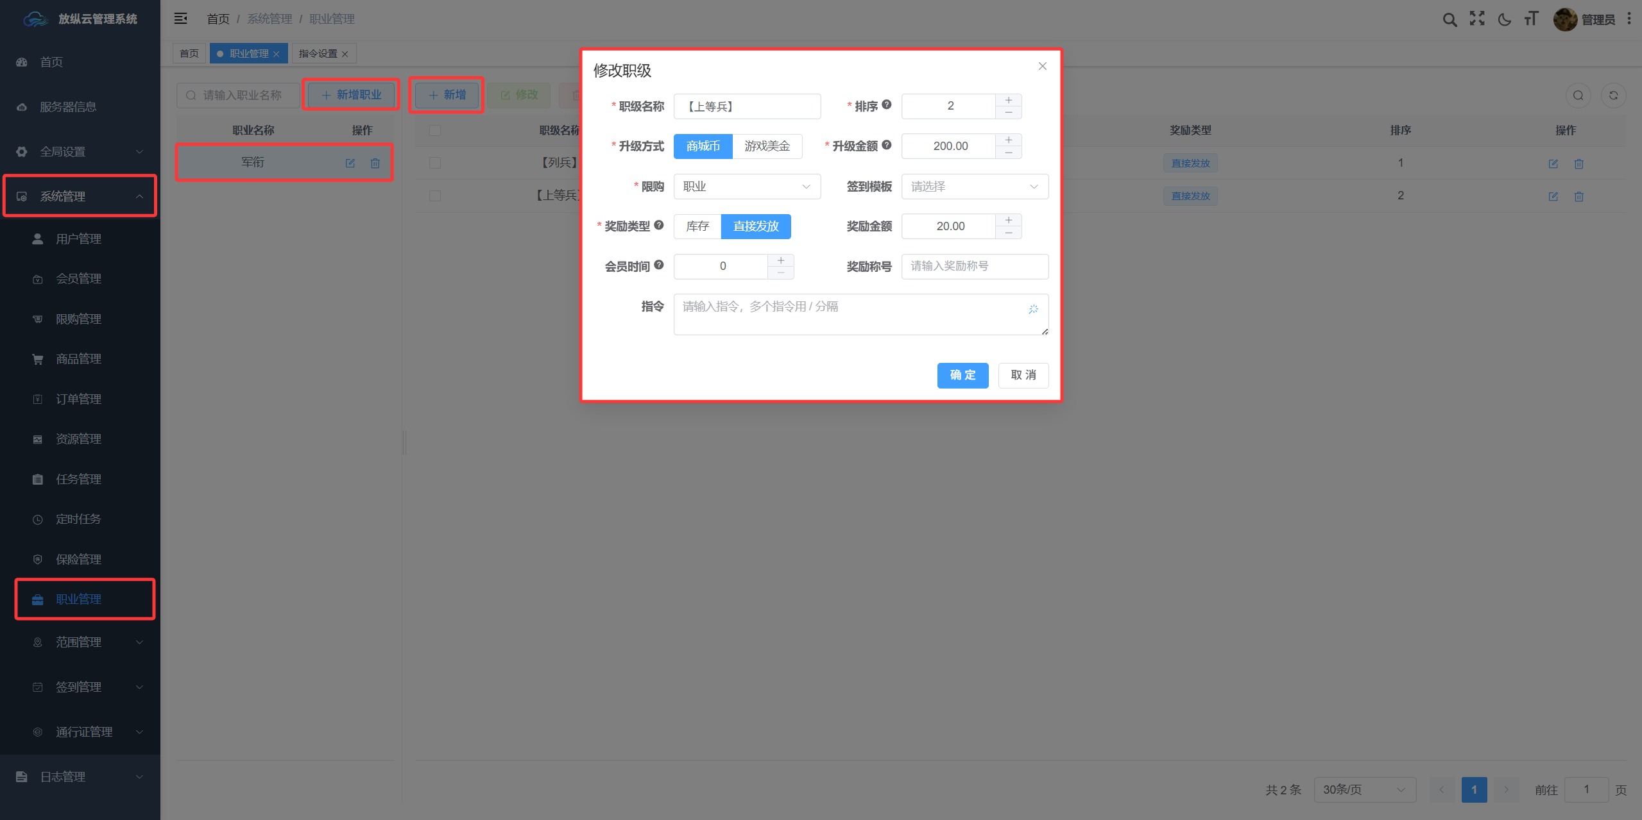This screenshot has height=820, width=1642.
Task: Cancel dialog with 取消 button
Action: tap(1023, 375)
